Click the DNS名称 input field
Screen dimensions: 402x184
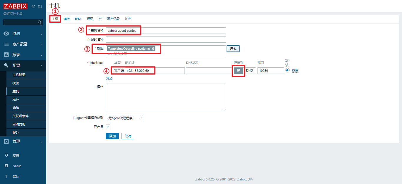point(209,71)
